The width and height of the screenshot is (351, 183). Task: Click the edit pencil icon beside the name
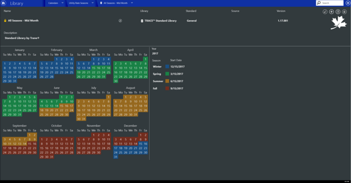(x=120, y=21)
